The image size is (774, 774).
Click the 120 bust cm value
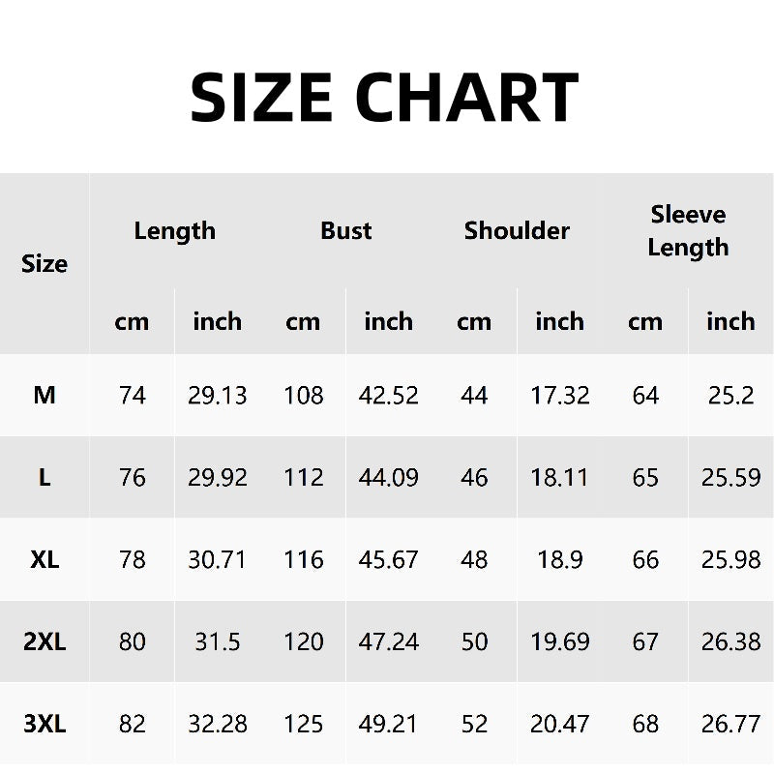(303, 641)
